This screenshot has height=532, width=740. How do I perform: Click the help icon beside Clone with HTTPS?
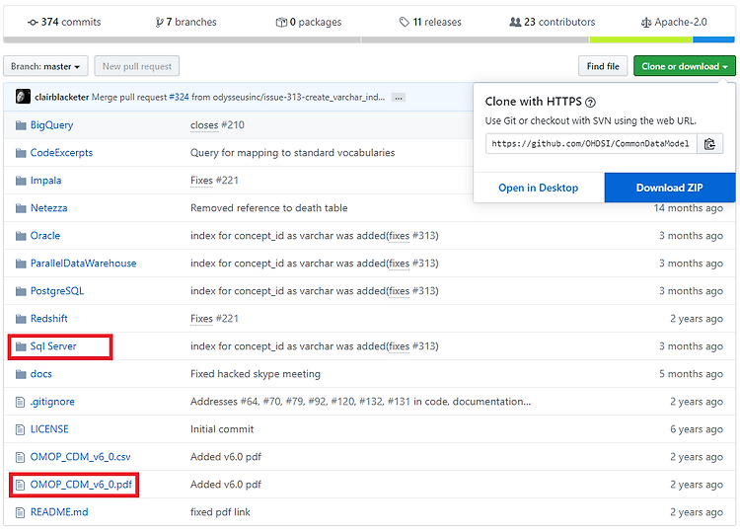tap(590, 102)
